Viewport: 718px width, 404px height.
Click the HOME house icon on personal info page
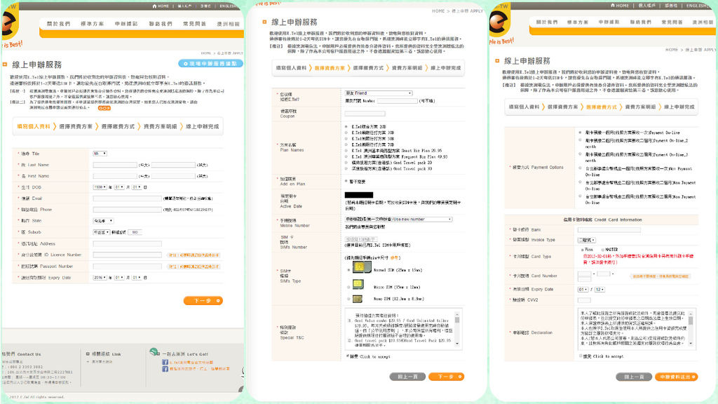[x=154, y=6]
